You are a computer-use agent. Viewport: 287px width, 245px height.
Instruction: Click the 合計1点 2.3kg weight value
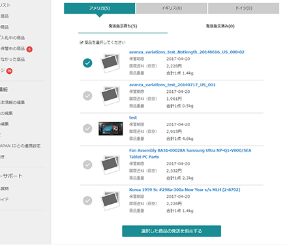pos(180,178)
